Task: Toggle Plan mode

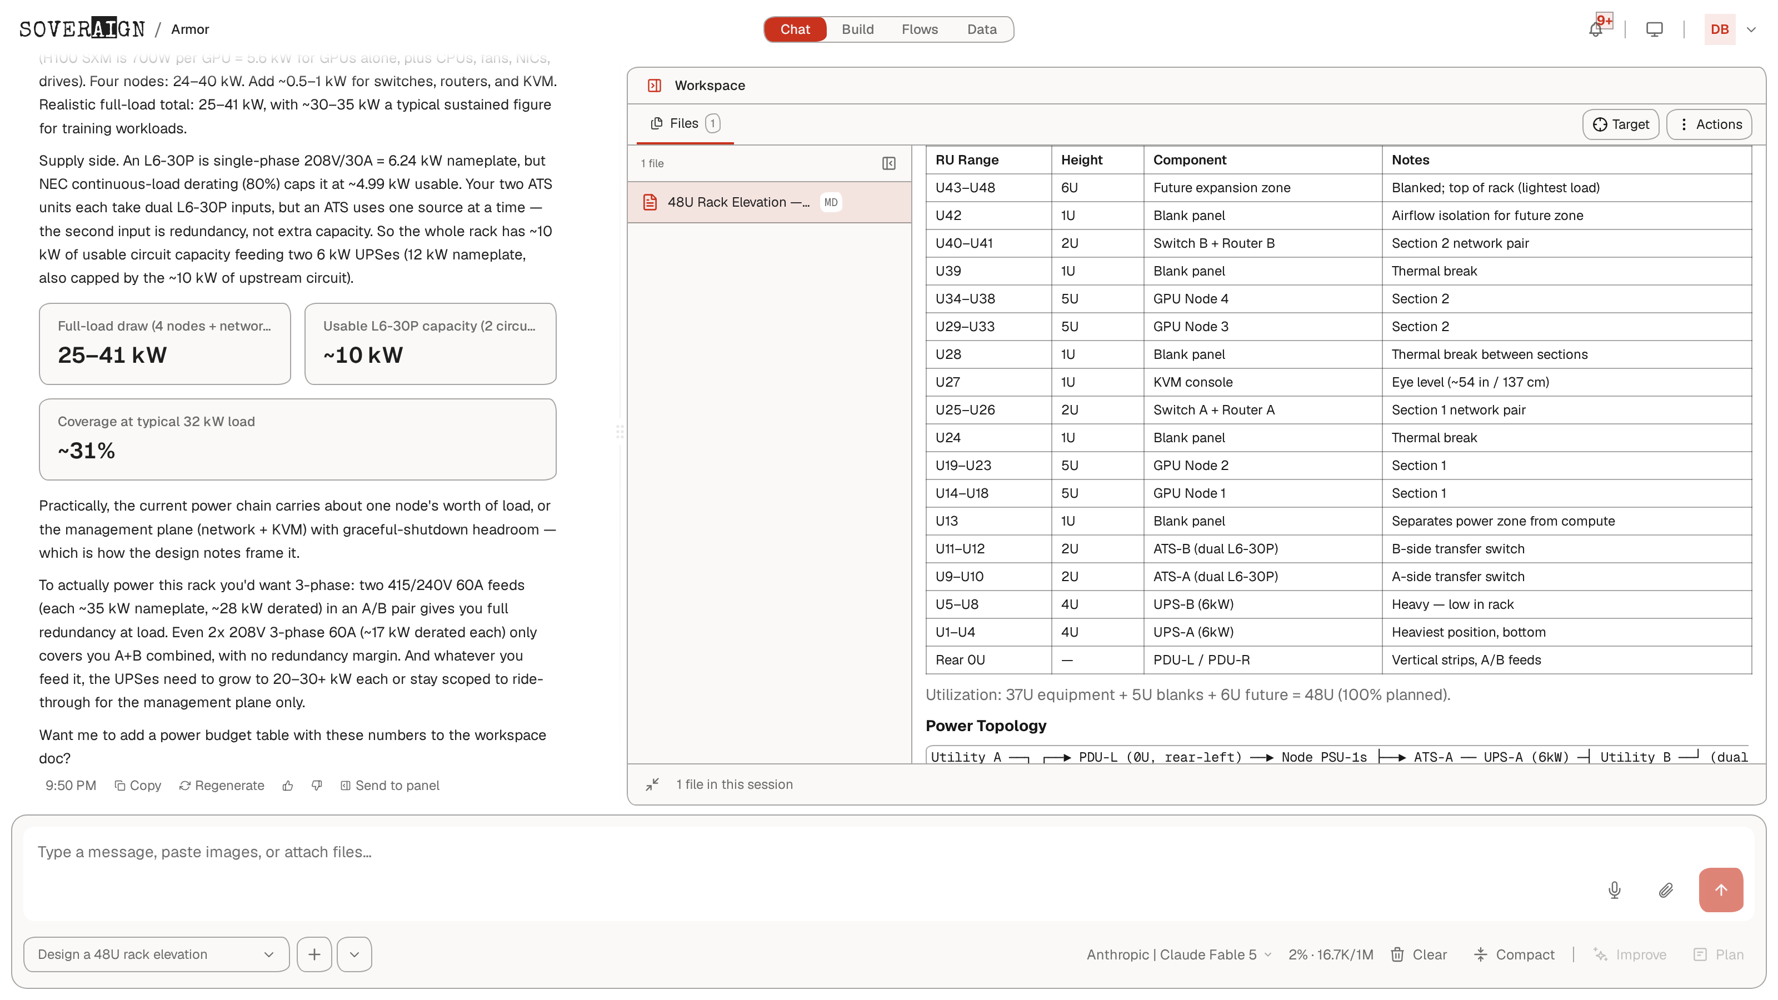Action: pyautogui.click(x=1719, y=954)
